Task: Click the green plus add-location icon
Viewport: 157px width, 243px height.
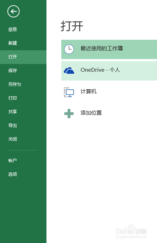Action: point(69,114)
